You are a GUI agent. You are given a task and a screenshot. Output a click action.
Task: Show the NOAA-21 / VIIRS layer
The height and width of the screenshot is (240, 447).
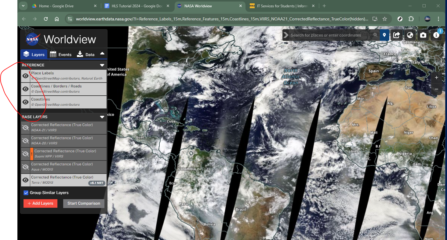point(26,128)
